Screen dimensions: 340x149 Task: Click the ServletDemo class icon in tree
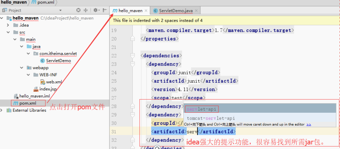coord(42,61)
